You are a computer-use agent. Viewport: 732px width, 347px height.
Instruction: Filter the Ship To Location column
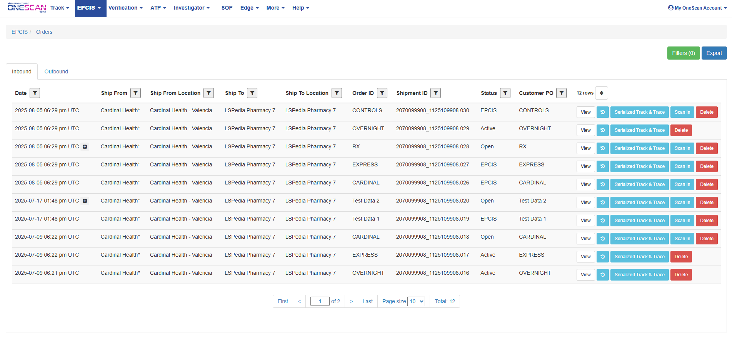coord(337,93)
